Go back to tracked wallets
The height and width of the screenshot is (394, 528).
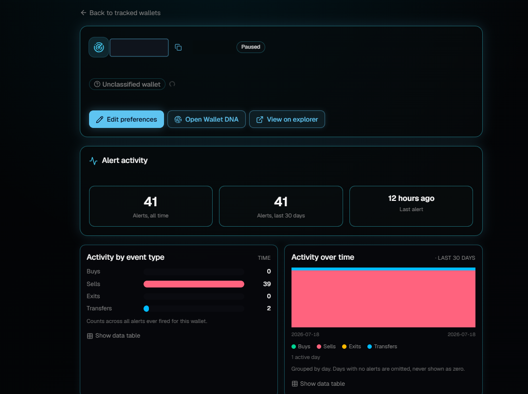(x=121, y=13)
